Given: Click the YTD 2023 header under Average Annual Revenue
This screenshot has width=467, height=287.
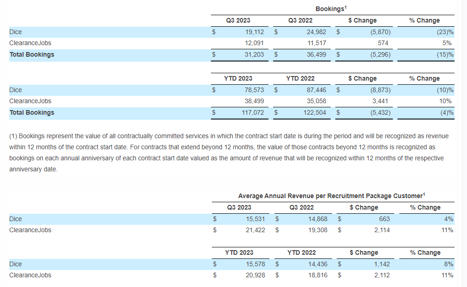Looking at the screenshot, I should tap(239, 252).
